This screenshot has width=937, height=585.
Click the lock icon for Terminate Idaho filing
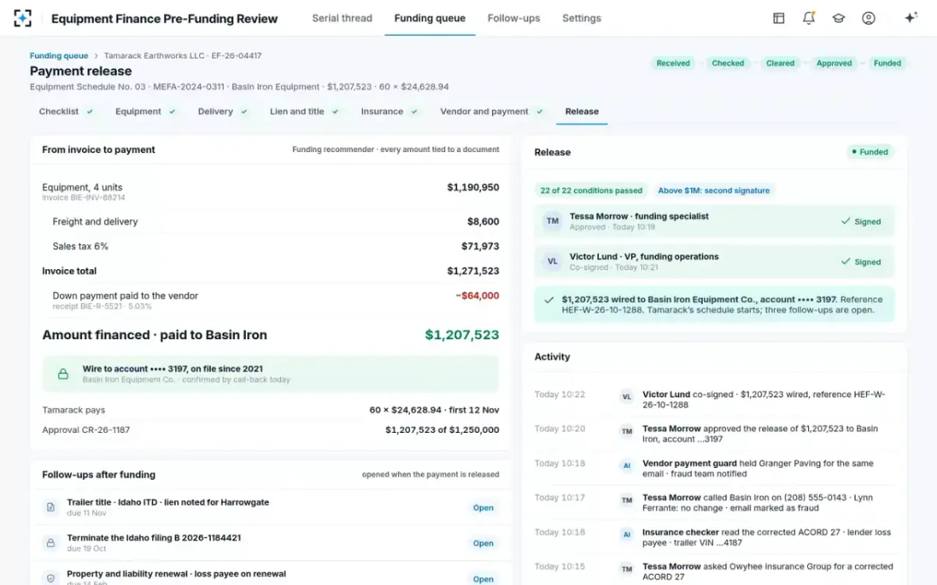point(51,543)
